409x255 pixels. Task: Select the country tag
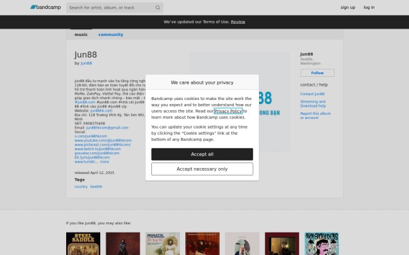click(81, 186)
